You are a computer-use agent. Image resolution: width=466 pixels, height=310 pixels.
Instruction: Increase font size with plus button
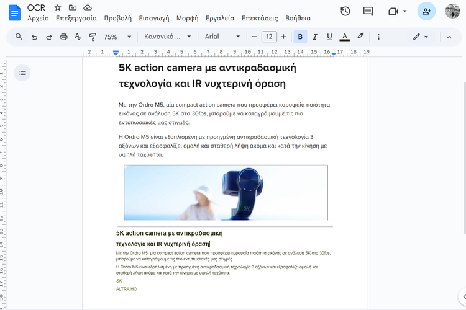click(283, 37)
